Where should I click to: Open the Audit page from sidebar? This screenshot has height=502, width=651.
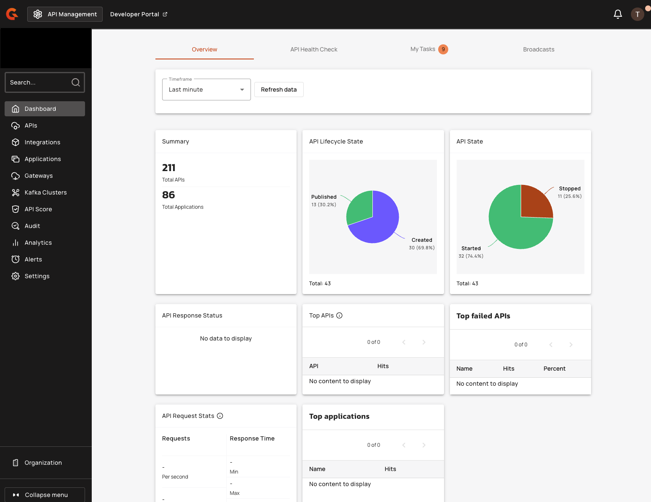(x=32, y=226)
